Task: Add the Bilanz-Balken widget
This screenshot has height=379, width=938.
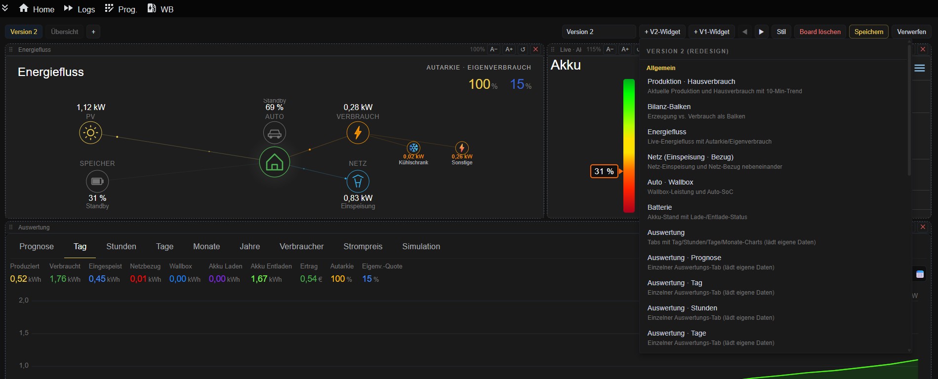Action: (x=774, y=111)
